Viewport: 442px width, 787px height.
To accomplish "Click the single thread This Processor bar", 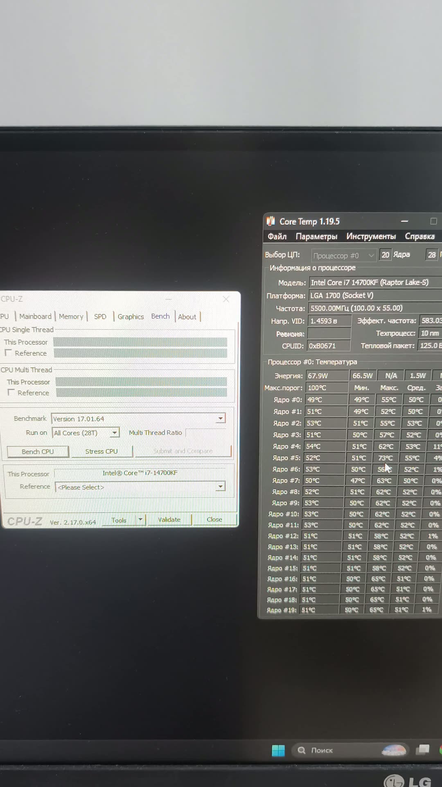I will point(140,342).
